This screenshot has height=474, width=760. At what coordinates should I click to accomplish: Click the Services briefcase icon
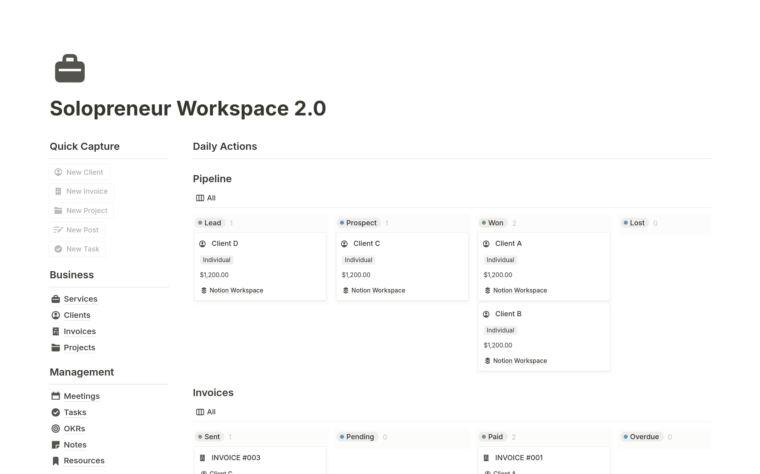tap(56, 299)
